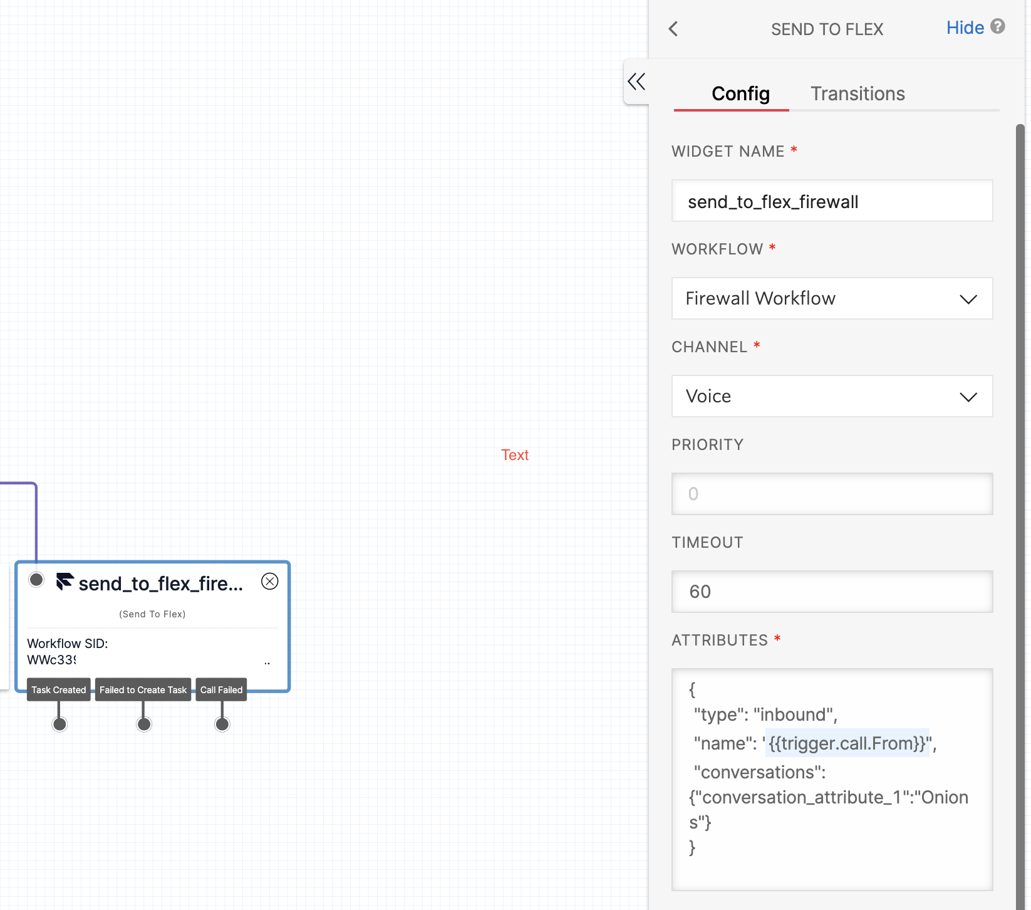Click inside the Attributes JSON text area
1031x910 pixels.
tap(832, 779)
